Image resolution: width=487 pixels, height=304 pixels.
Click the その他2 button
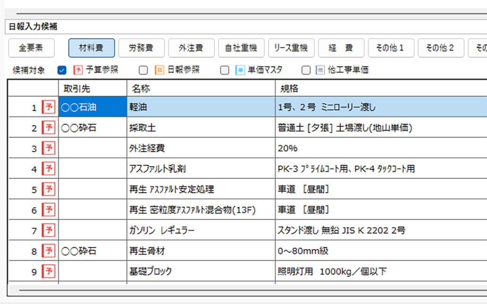point(441,48)
